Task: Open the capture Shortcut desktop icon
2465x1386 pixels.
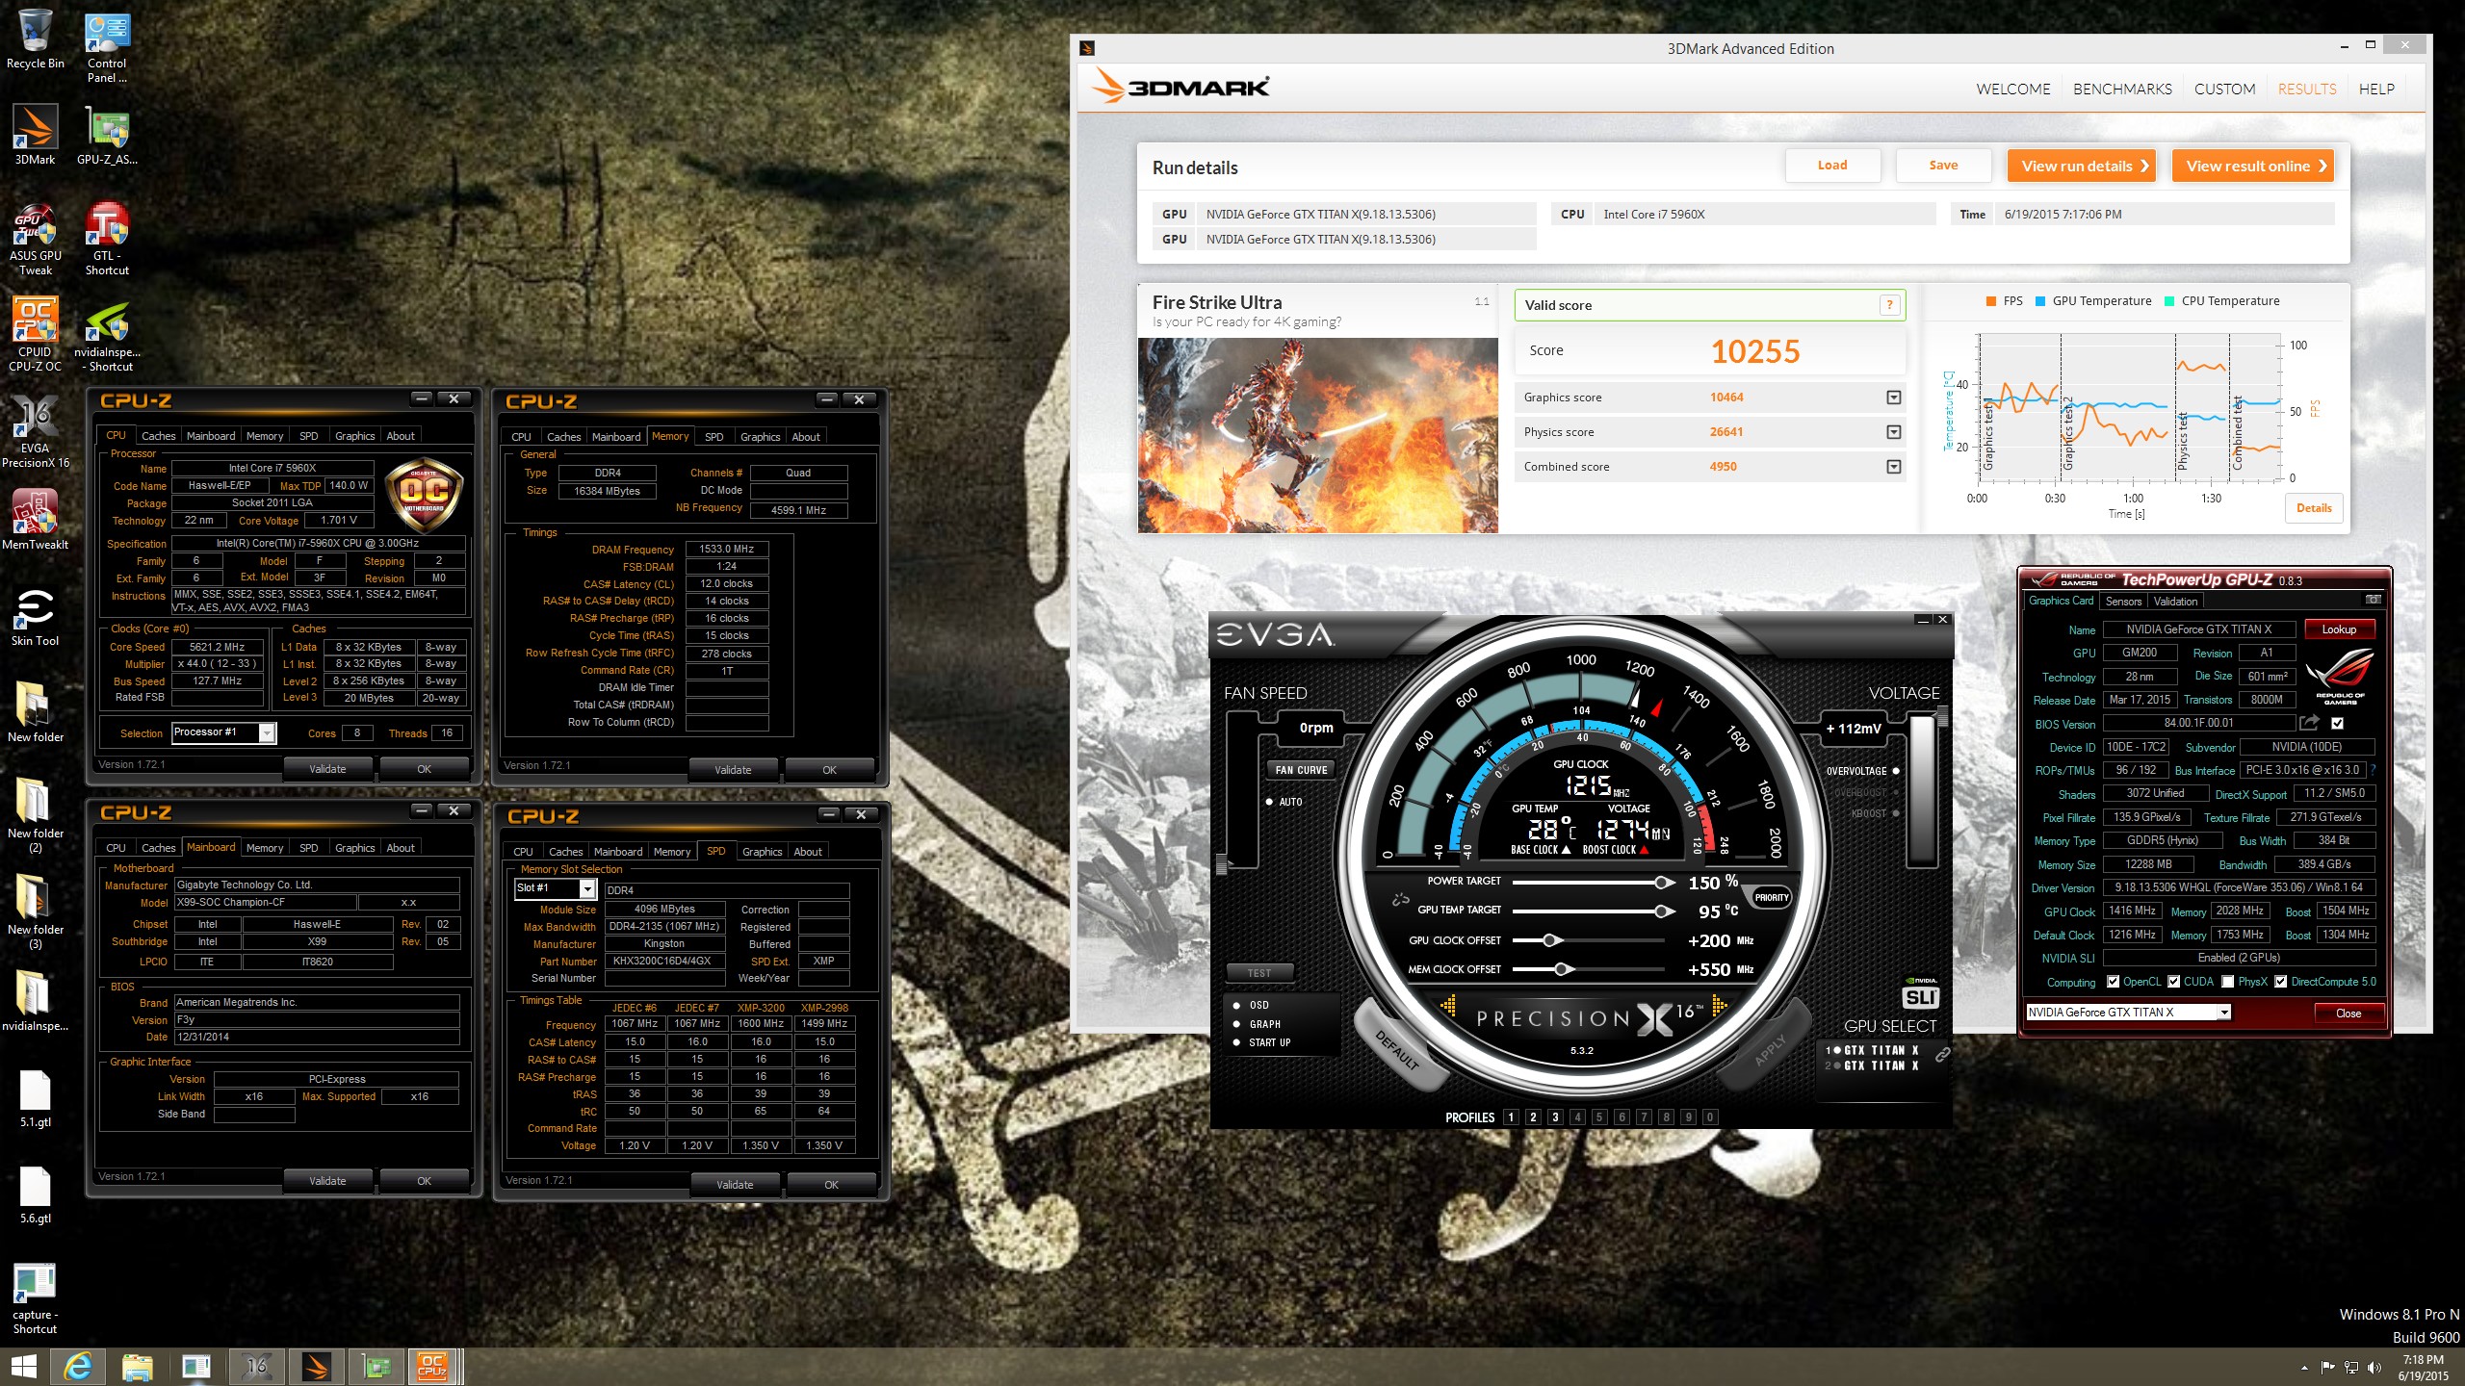Action: tap(36, 1297)
